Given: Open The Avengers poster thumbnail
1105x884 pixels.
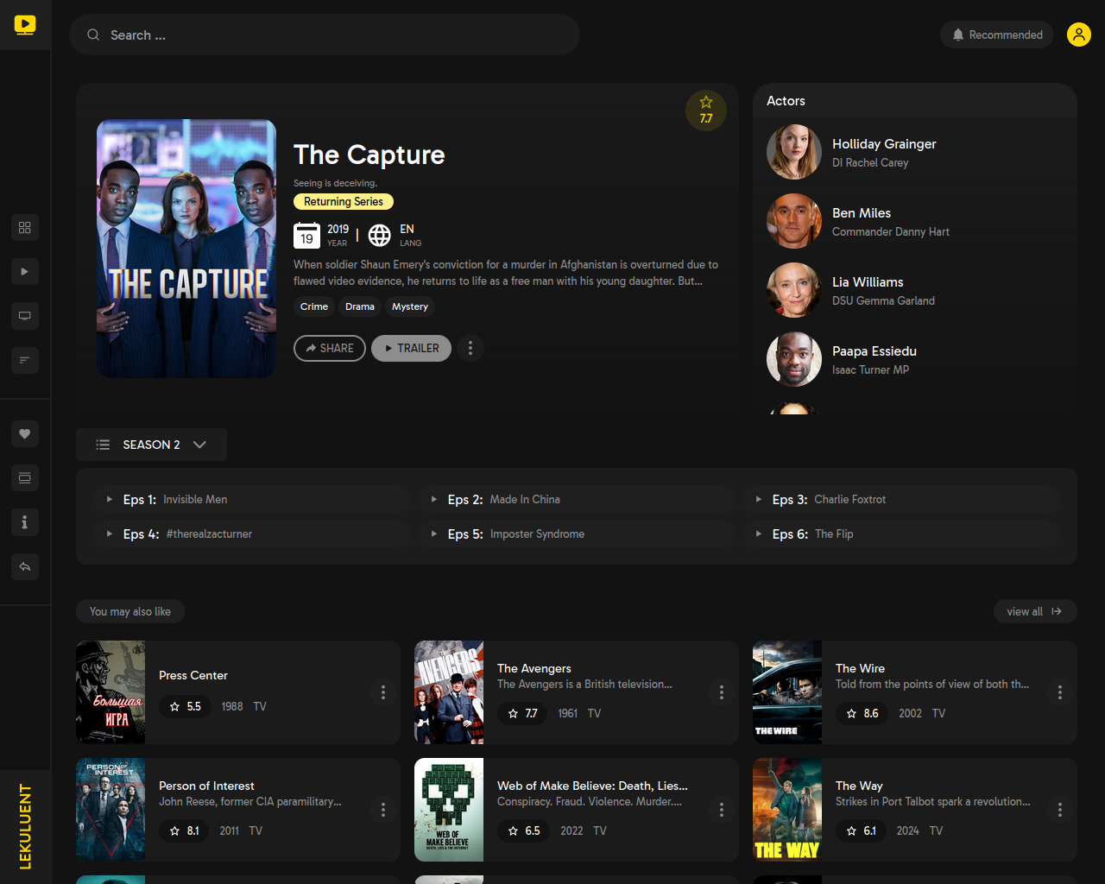Looking at the screenshot, I should click(x=449, y=692).
